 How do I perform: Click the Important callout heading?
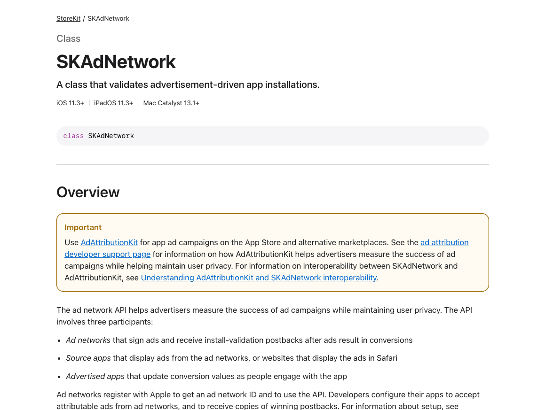point(83,227)
